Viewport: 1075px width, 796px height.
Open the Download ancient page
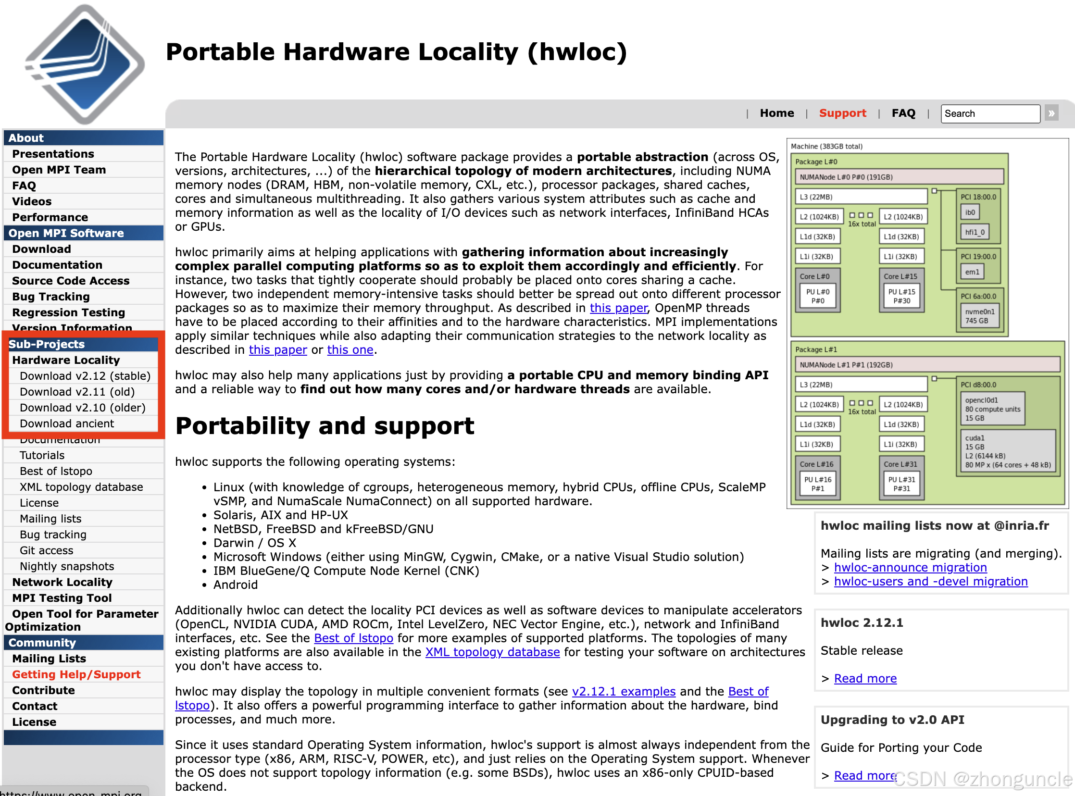67,423
